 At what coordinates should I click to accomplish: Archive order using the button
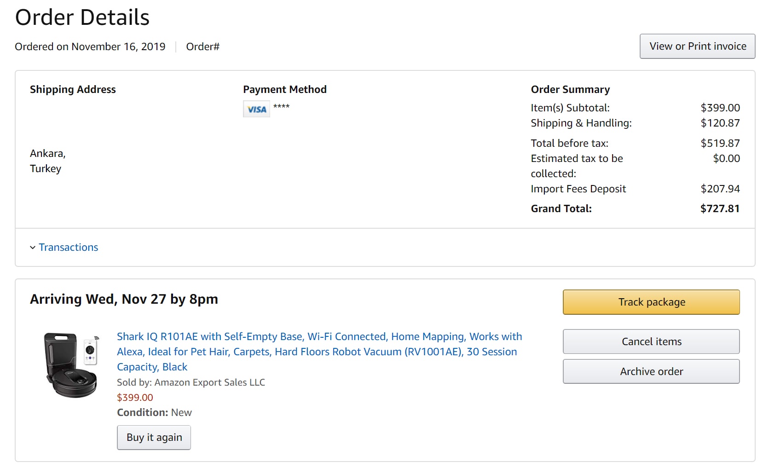[x=651, y=371]
